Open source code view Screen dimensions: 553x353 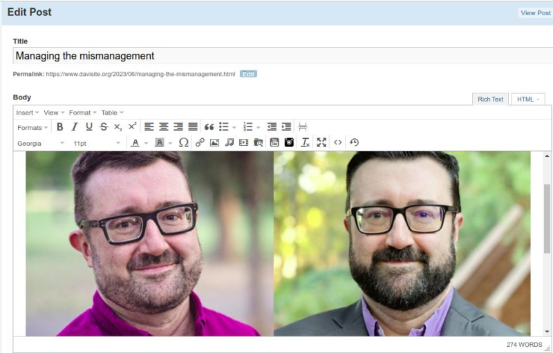pos(338,143)
